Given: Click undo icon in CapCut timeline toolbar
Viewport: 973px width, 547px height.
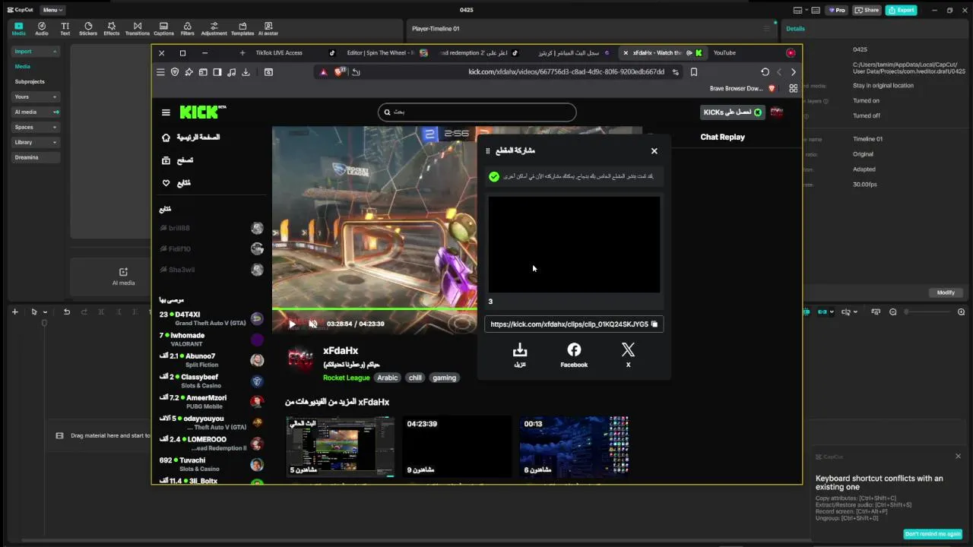Looking at the screenshot, I should (x=67, y=311).
